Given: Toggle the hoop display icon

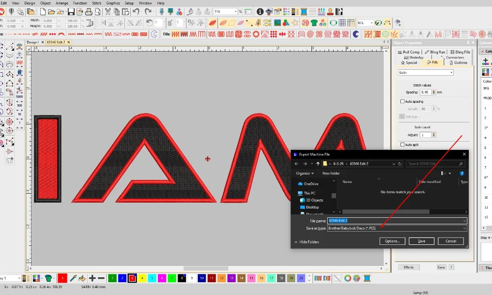Looking at the screenshot, I should [x=333, y=23].
